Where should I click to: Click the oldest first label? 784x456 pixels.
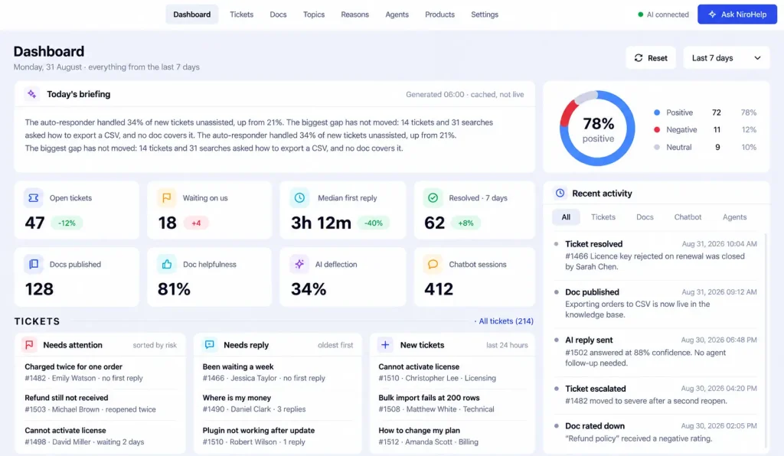pos(335,345)
